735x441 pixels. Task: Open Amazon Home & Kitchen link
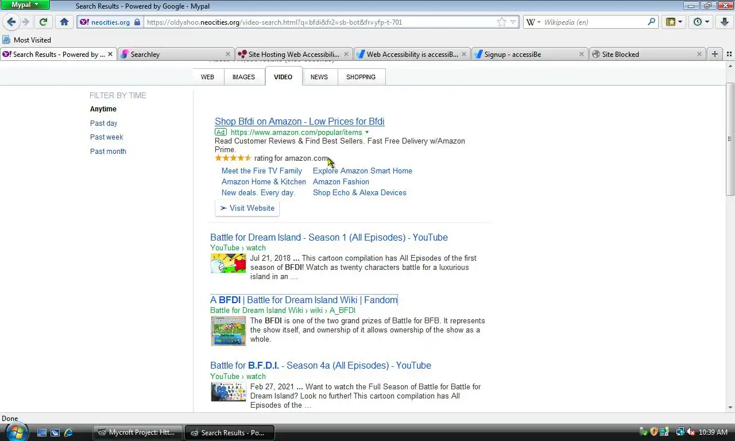264,181
